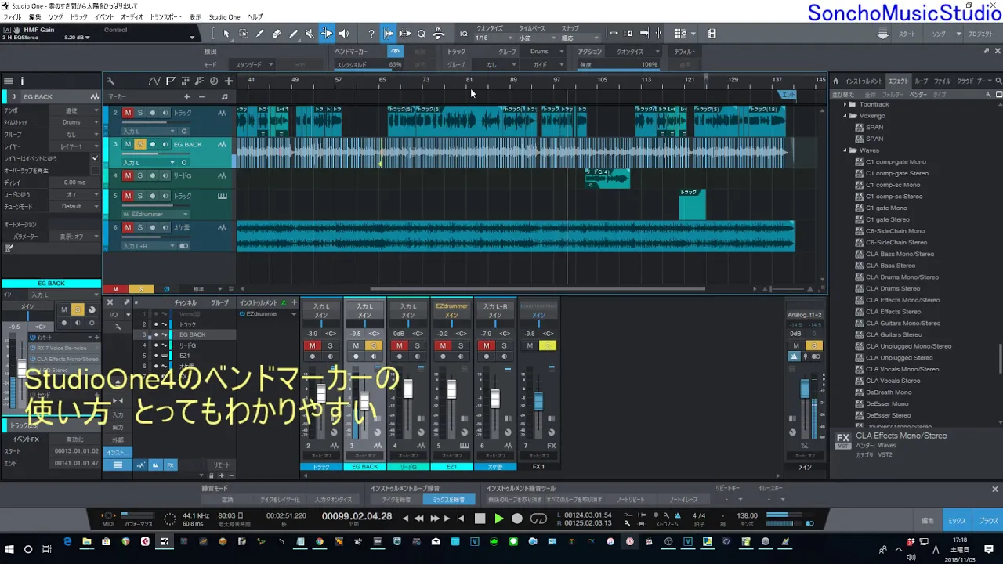Add a marker with plus button

(186, 97)
